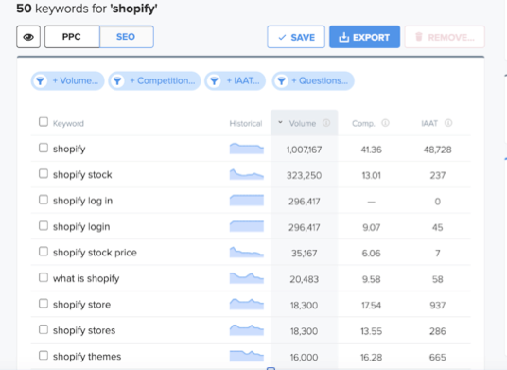Click the volume value 35,167
This screenshot has width=507, height=370.
tap(304, 254)
